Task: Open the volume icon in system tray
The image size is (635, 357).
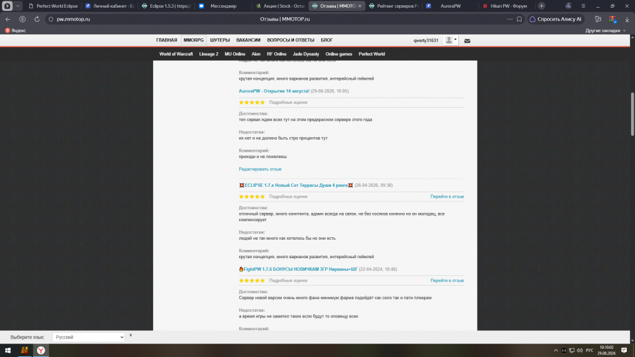Action: [580, 351]
